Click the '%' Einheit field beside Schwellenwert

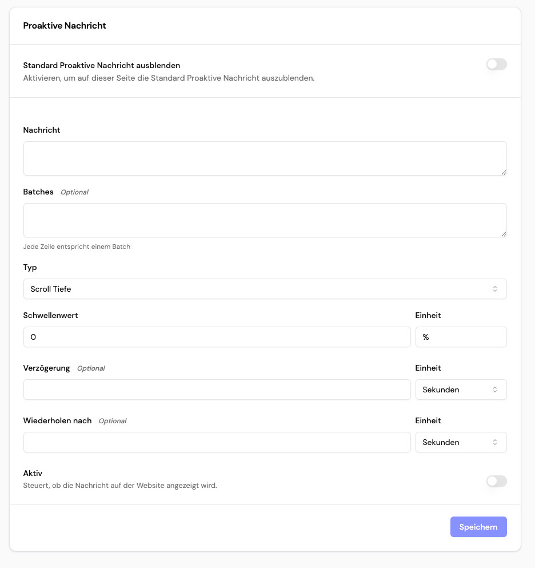[x=461, y=337]
